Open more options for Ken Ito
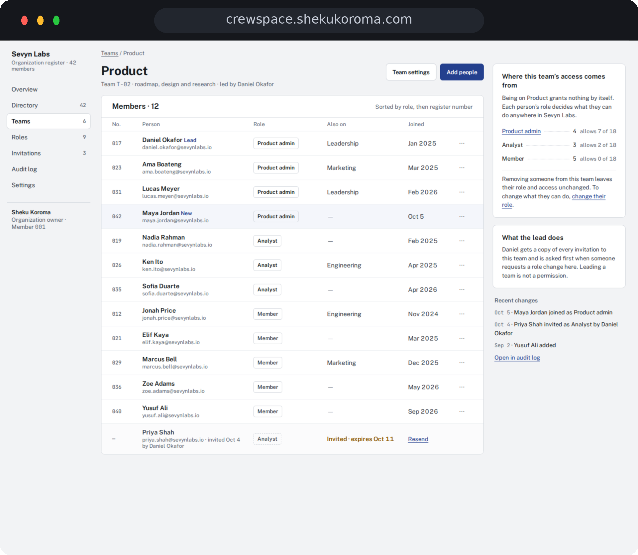This screenshot has width=638, height=555. click(462, 265)
